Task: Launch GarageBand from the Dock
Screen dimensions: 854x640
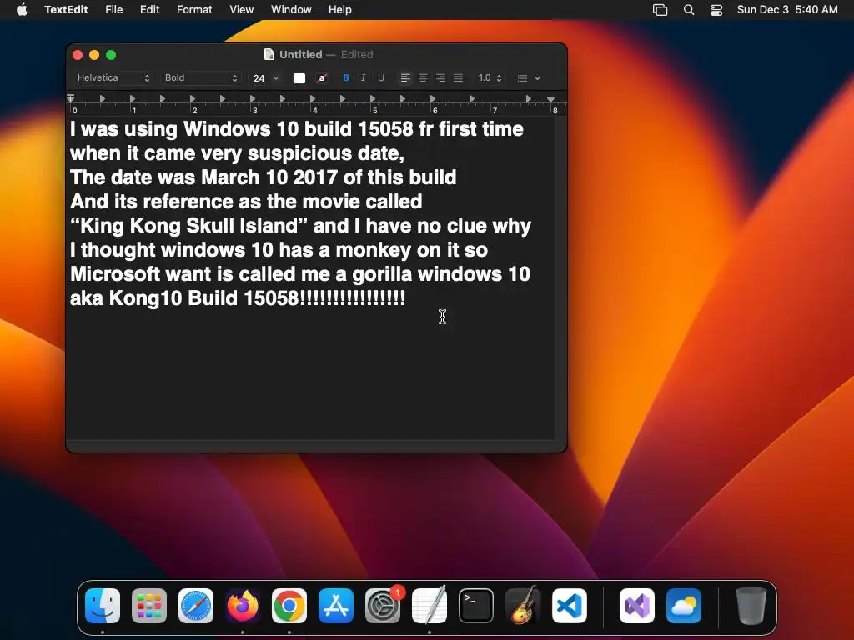Action: coord(523,606)
